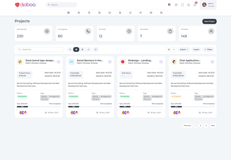This screenshot has width=231, height=160.
Task: Click progress bar on Slack brand logo card
Action: [x=39, y=107]
